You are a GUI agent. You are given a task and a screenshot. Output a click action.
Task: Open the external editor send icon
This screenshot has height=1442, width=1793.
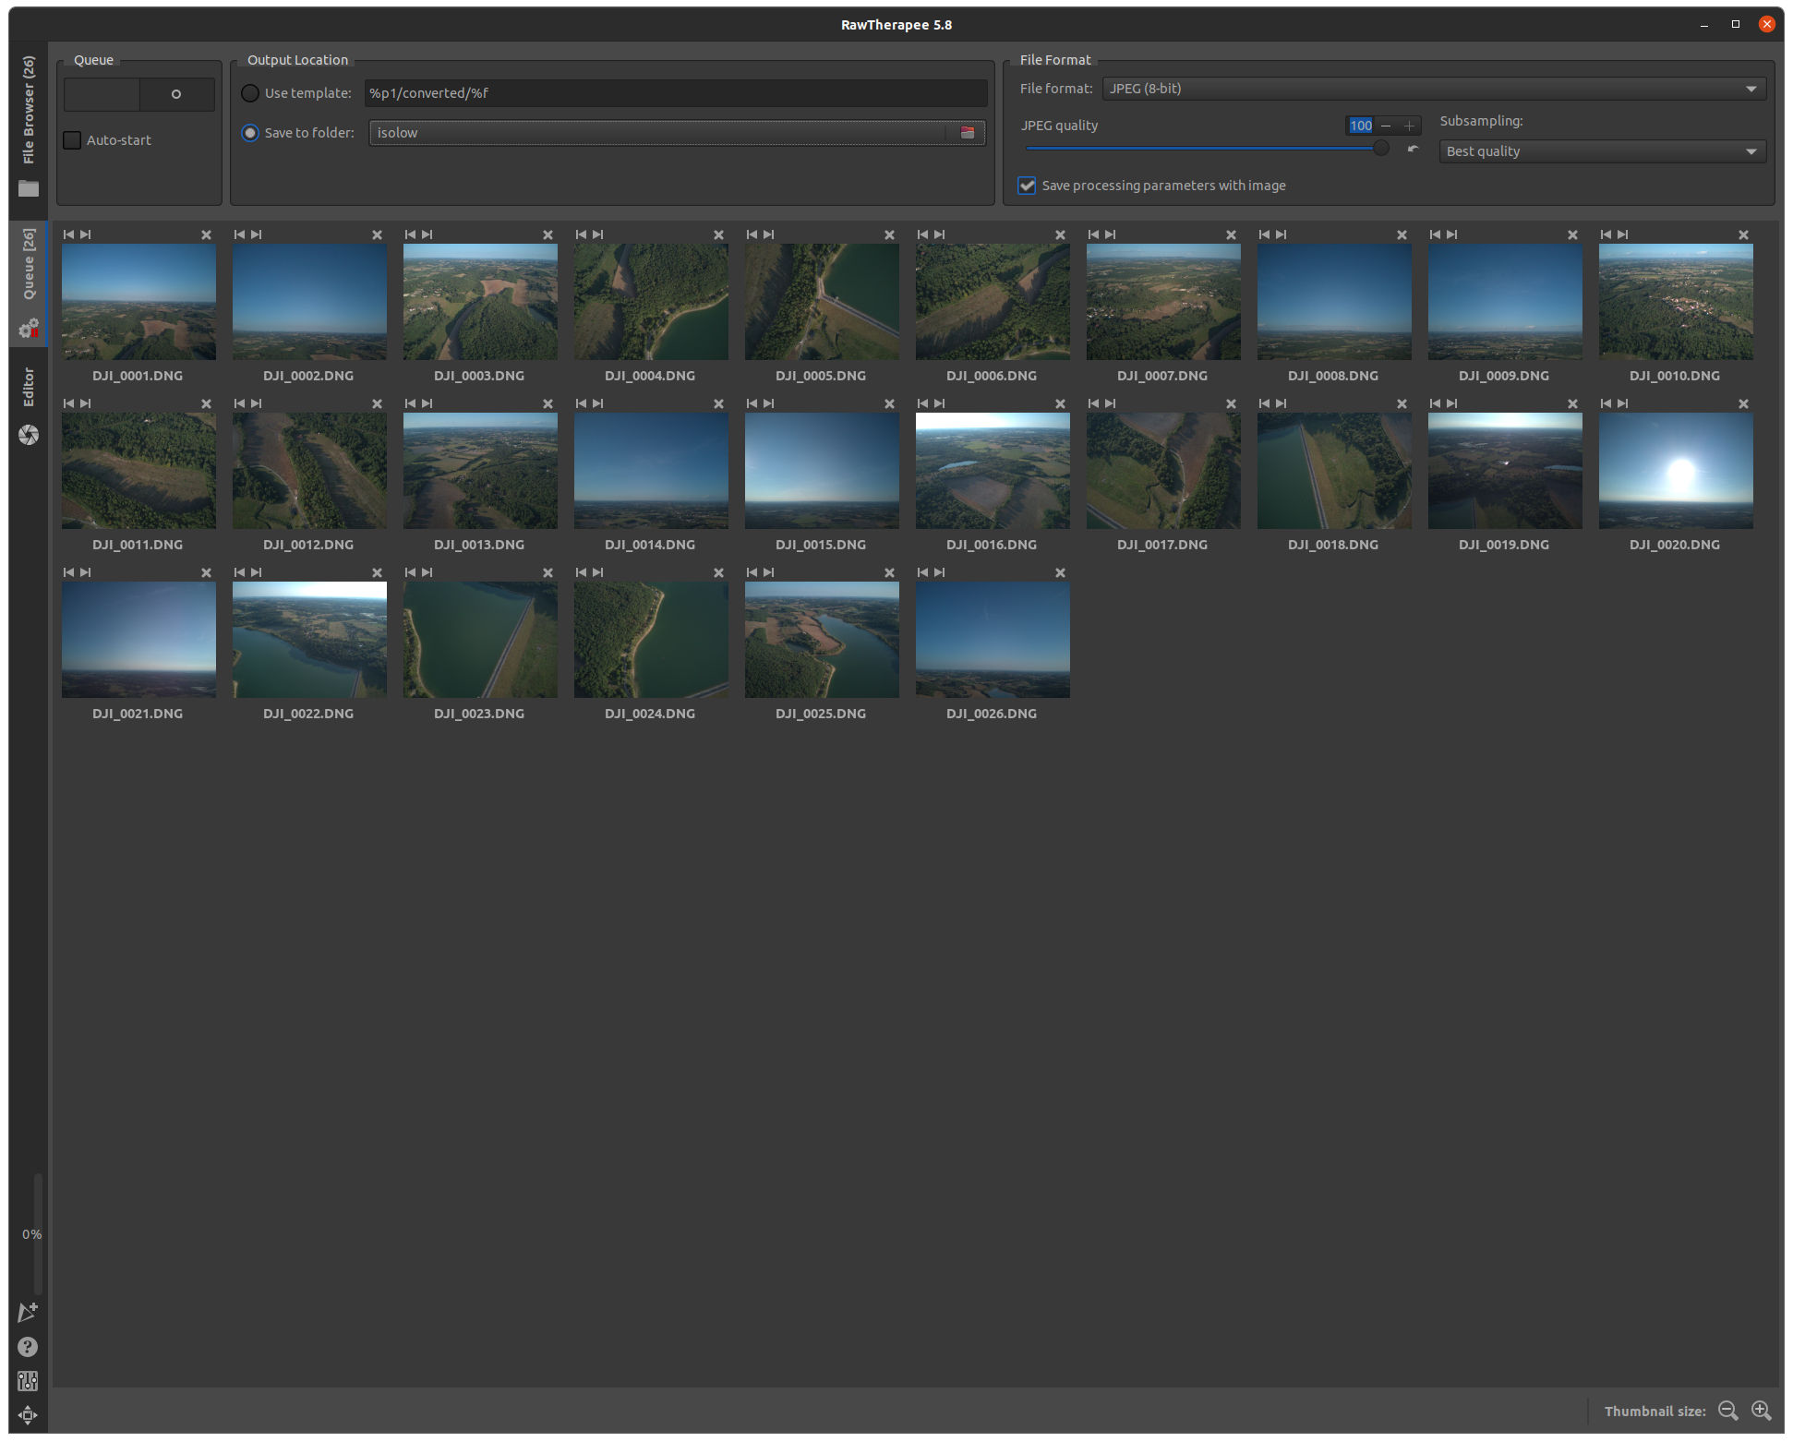[28, 1312]
